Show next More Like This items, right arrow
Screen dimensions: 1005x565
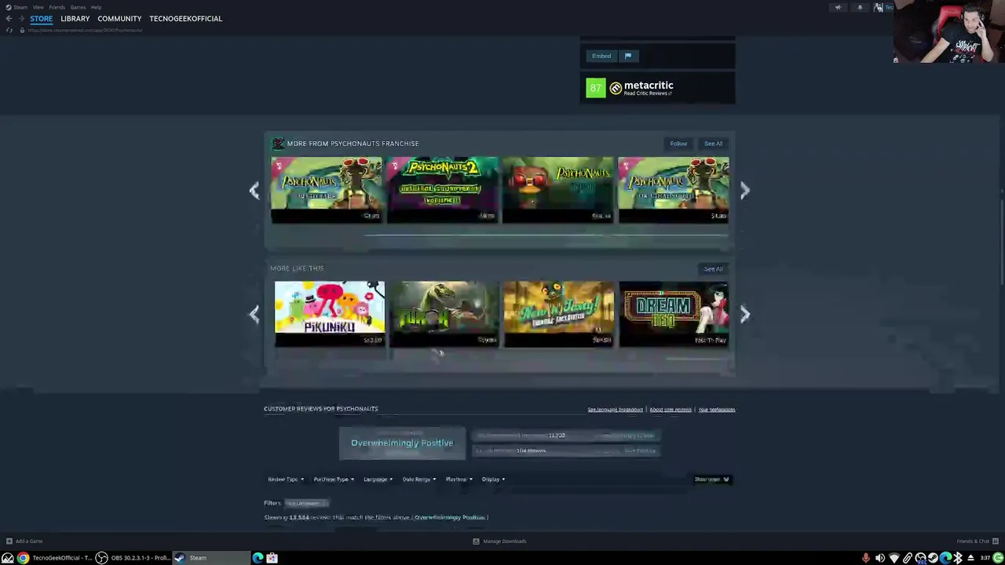click(x=744, y=314)
